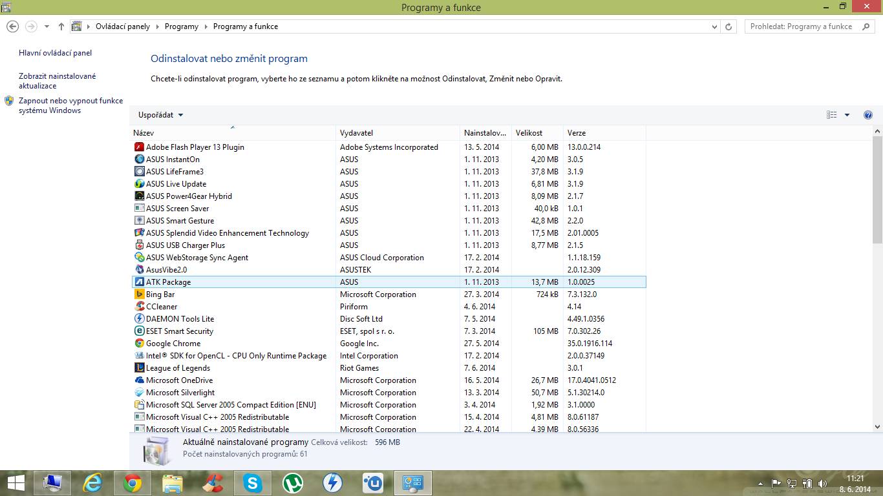Select the ATK Package row
883x496 pixels.
click(x=388, y=282)
